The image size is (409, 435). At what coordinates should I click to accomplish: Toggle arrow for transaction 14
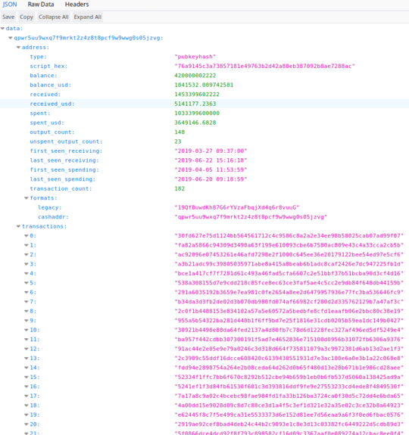pos(27,368)
